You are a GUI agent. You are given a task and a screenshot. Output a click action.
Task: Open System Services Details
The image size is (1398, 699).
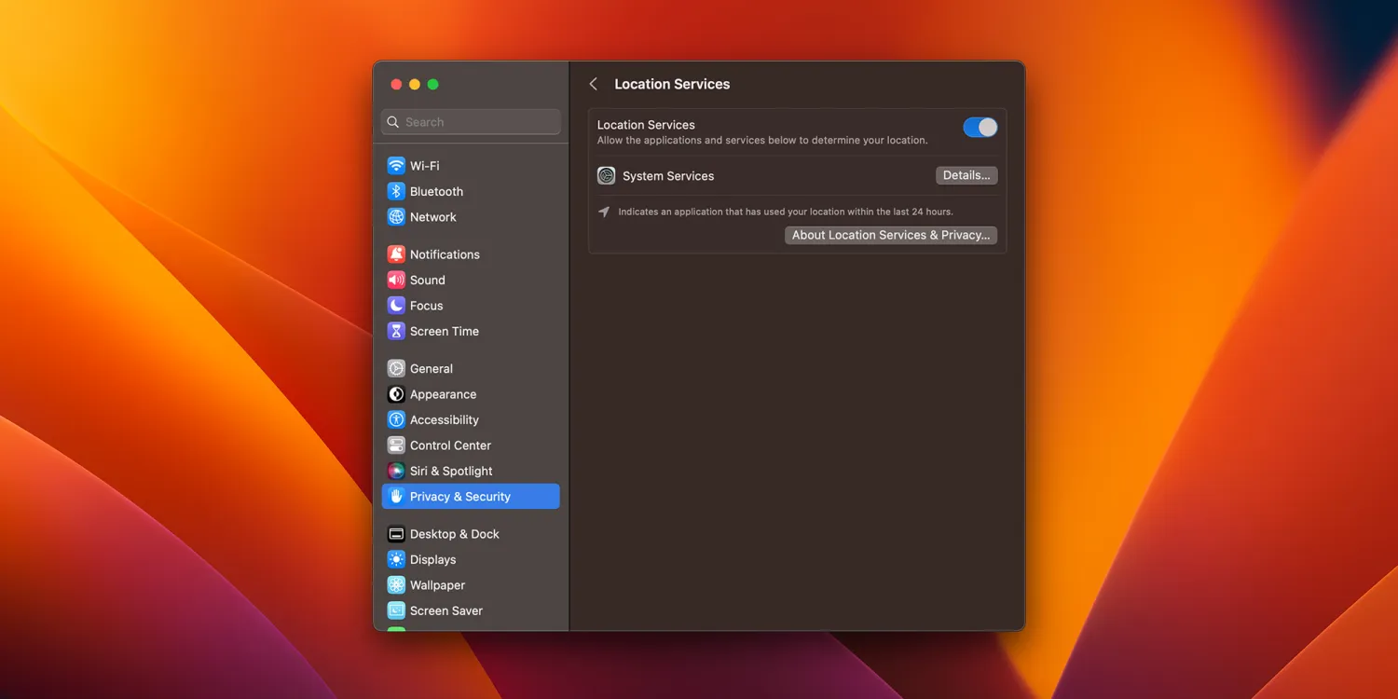tap(966, 175)
